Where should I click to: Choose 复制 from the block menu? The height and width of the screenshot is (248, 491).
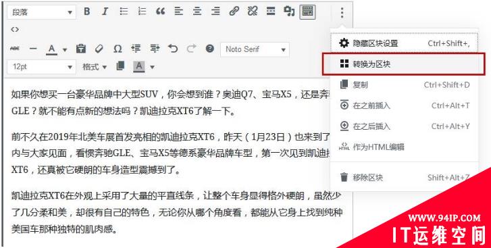404,85
